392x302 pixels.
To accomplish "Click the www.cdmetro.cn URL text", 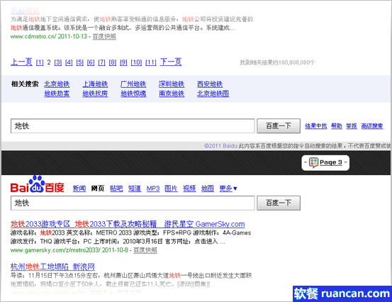I will [x=33, y=36].
